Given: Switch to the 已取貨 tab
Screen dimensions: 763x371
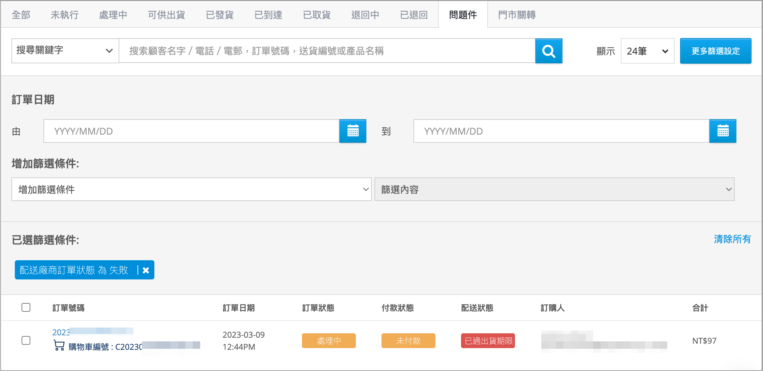Looking at the screenshot, I should tap(317, 15).
